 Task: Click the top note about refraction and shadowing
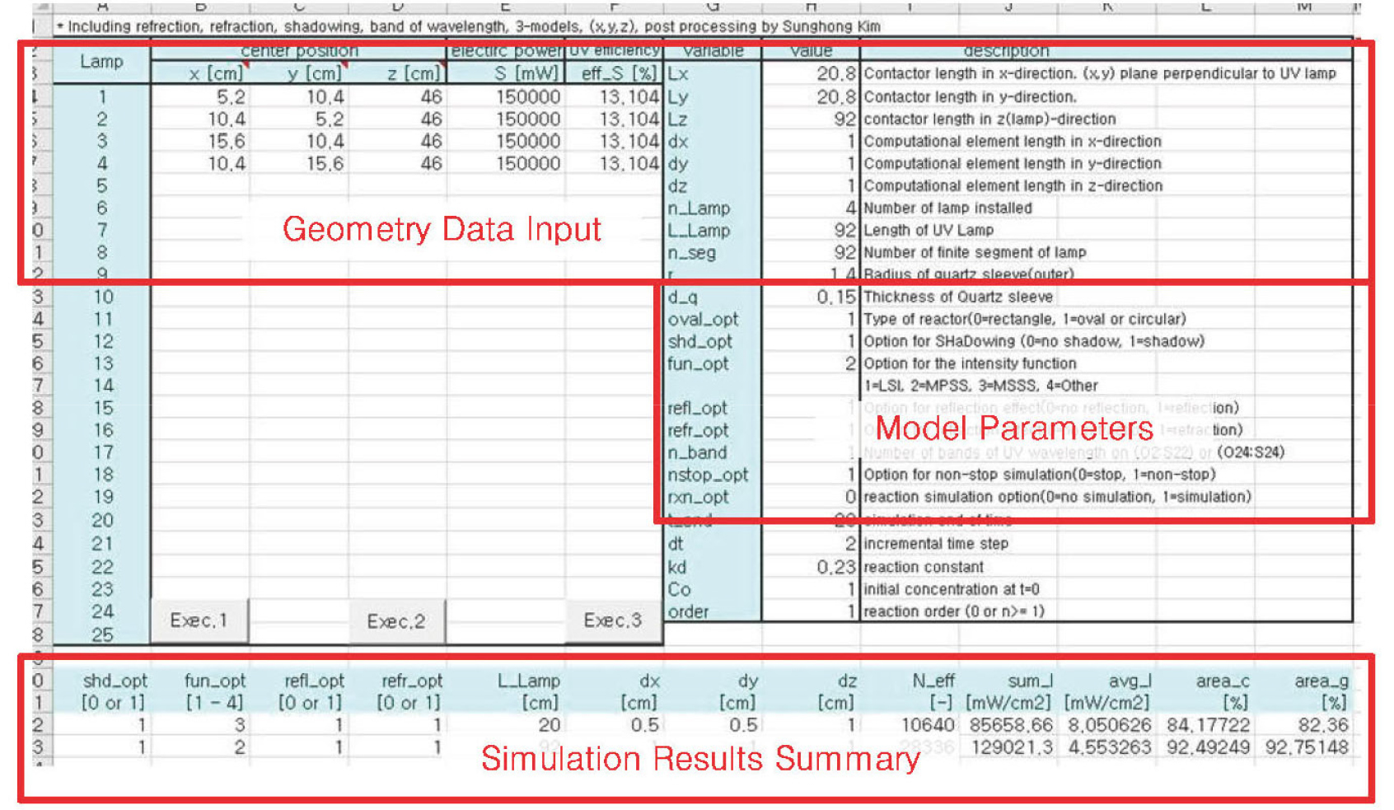[468, 26]
